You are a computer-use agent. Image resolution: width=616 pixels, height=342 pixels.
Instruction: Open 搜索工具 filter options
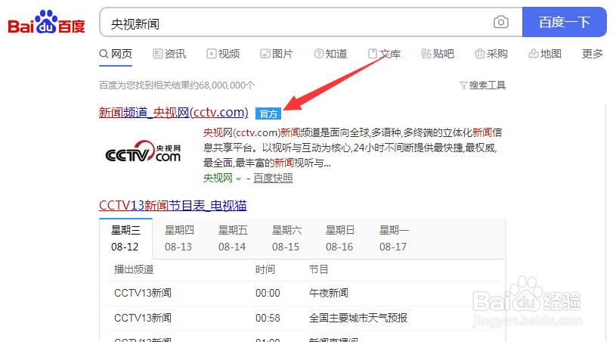(482, 85)
